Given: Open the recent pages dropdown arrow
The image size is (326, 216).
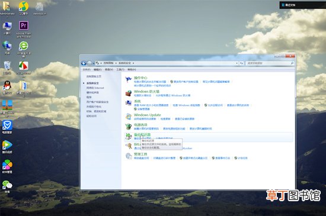Looking at the screenshot, I should click(x=93, y=63).
